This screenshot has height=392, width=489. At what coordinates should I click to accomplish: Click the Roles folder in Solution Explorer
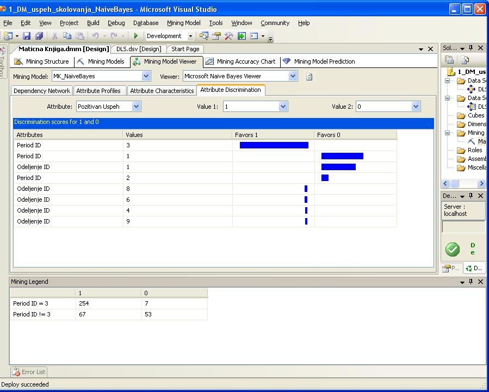point(469,151)
